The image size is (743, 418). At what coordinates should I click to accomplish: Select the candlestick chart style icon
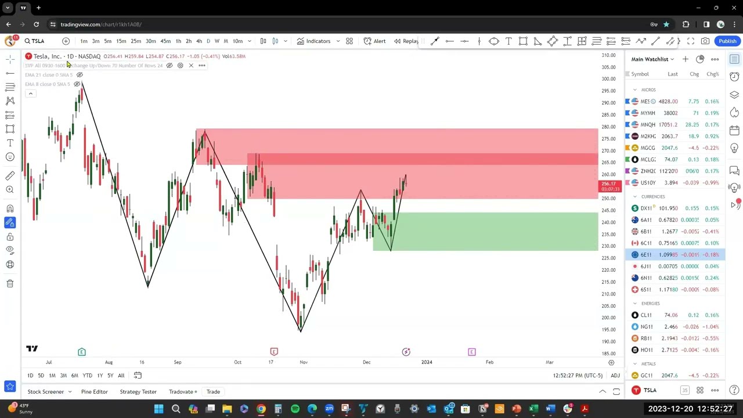[275, 41]
